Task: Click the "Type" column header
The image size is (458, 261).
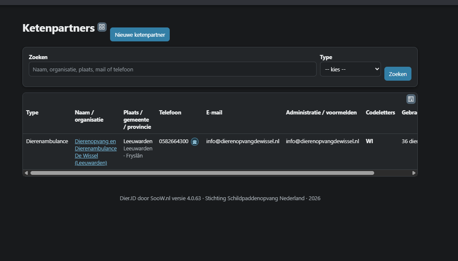Action: (x=32, y=112)
